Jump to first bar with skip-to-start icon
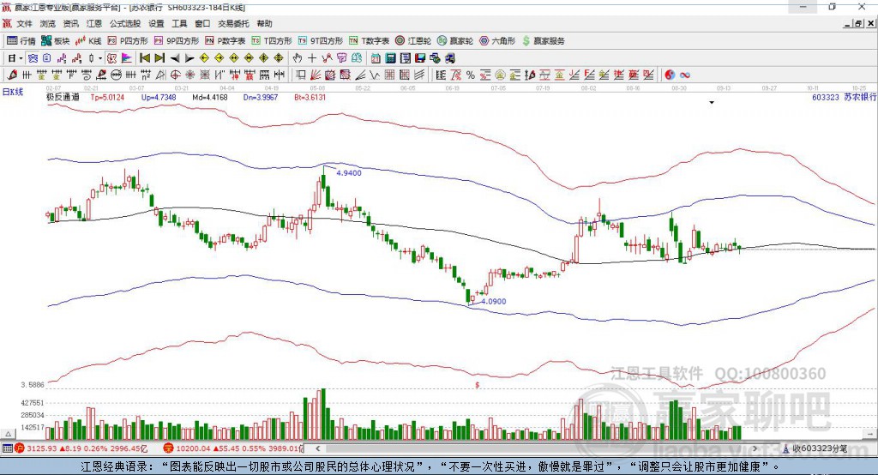 pyautogui.click(x=144, y=58)
